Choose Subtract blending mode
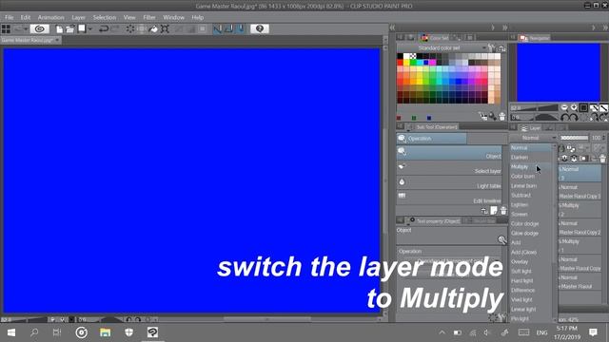Image resolution: width=609 pixels, height=342 pixels. (531, 196)
